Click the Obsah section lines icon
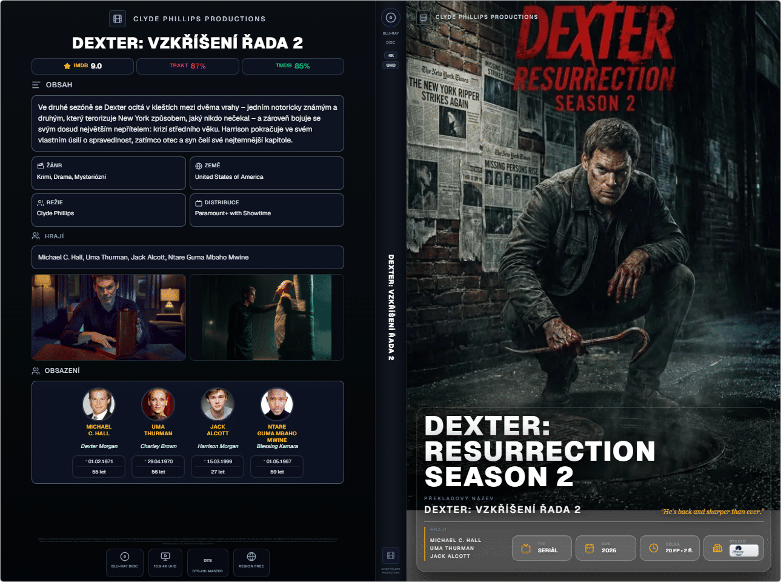Image resolution: width=781 pixels, height=582 pixels. coord(36,85)
